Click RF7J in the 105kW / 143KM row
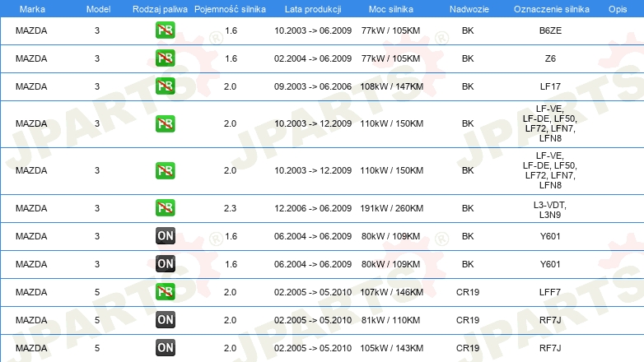The height and width of the screenshot is (362, 644). pos(550,348)
